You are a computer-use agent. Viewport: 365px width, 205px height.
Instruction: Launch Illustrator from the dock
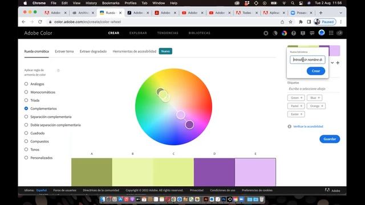point(206,199)
